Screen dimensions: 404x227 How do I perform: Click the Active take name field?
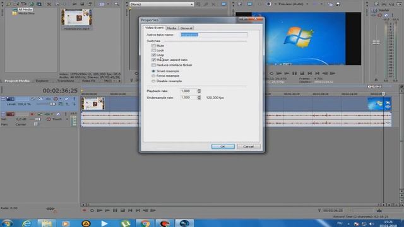pos(214,35)
